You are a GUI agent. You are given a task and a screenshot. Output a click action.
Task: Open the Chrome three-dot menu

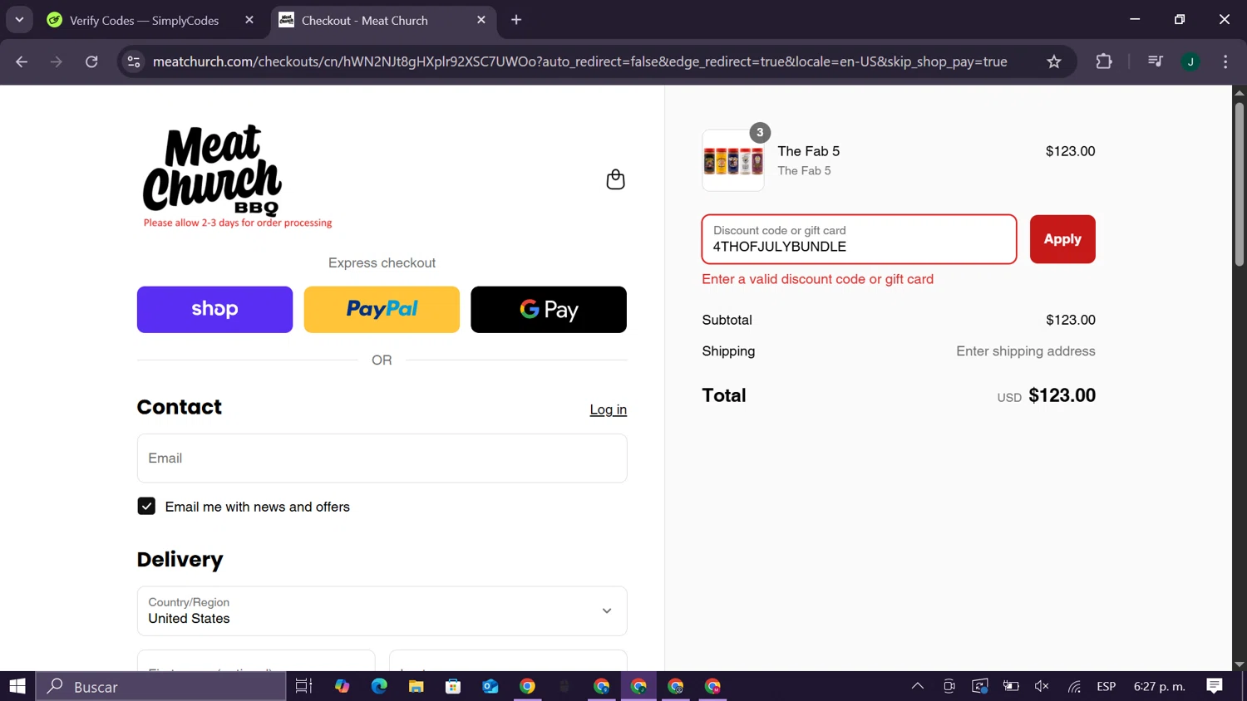[1225, 61]
